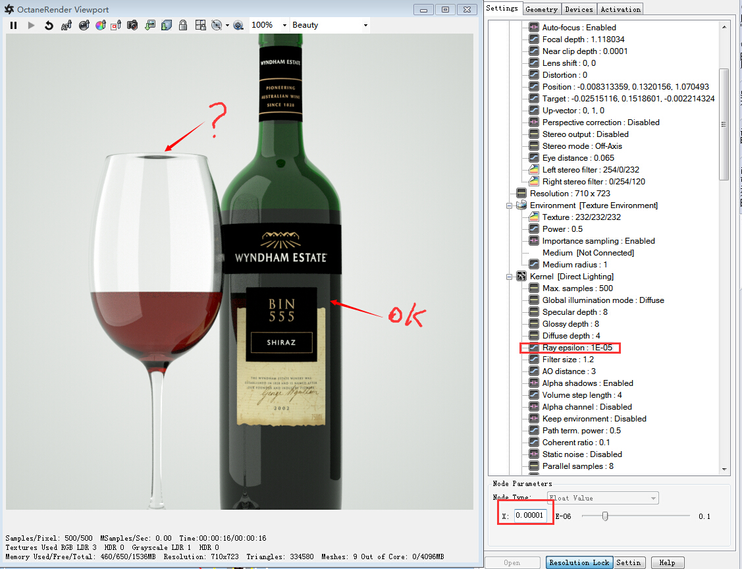
Task: Click the Left stereo filter color icon
Action: [x=534, y=170]
